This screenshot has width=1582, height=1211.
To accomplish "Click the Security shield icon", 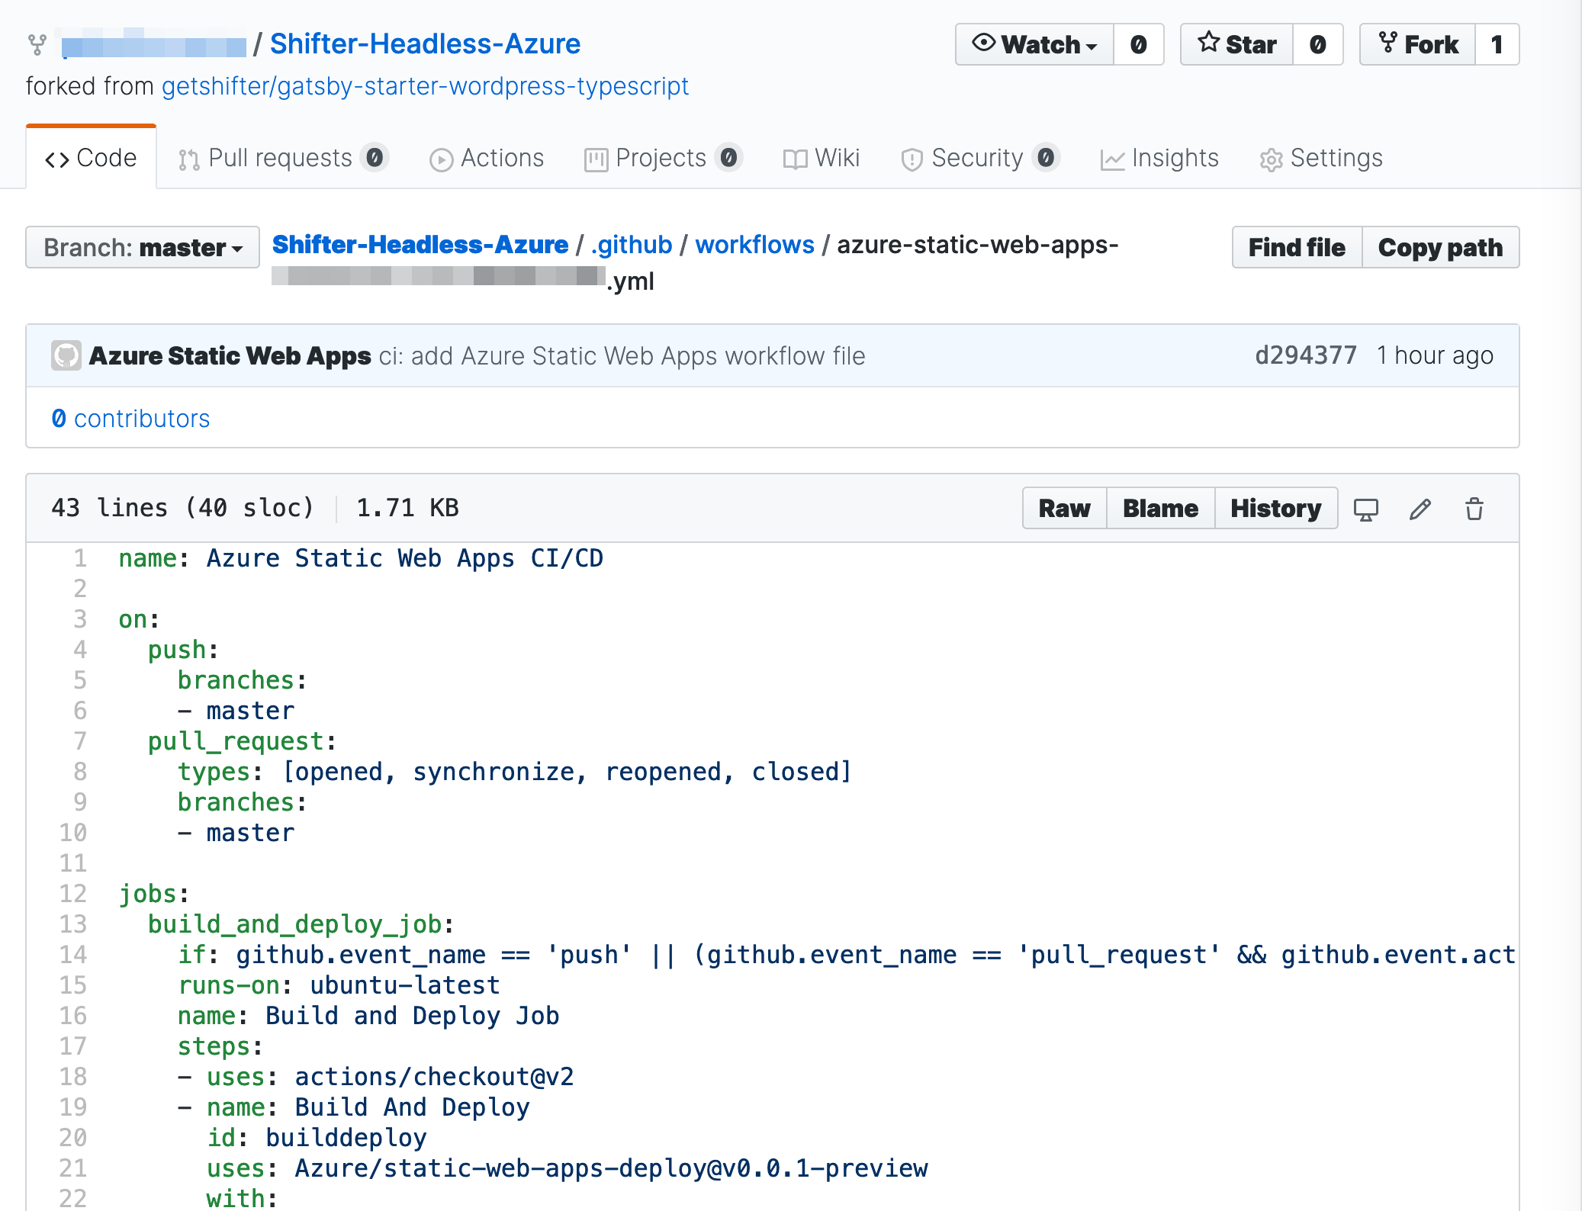I will [912, 159].
